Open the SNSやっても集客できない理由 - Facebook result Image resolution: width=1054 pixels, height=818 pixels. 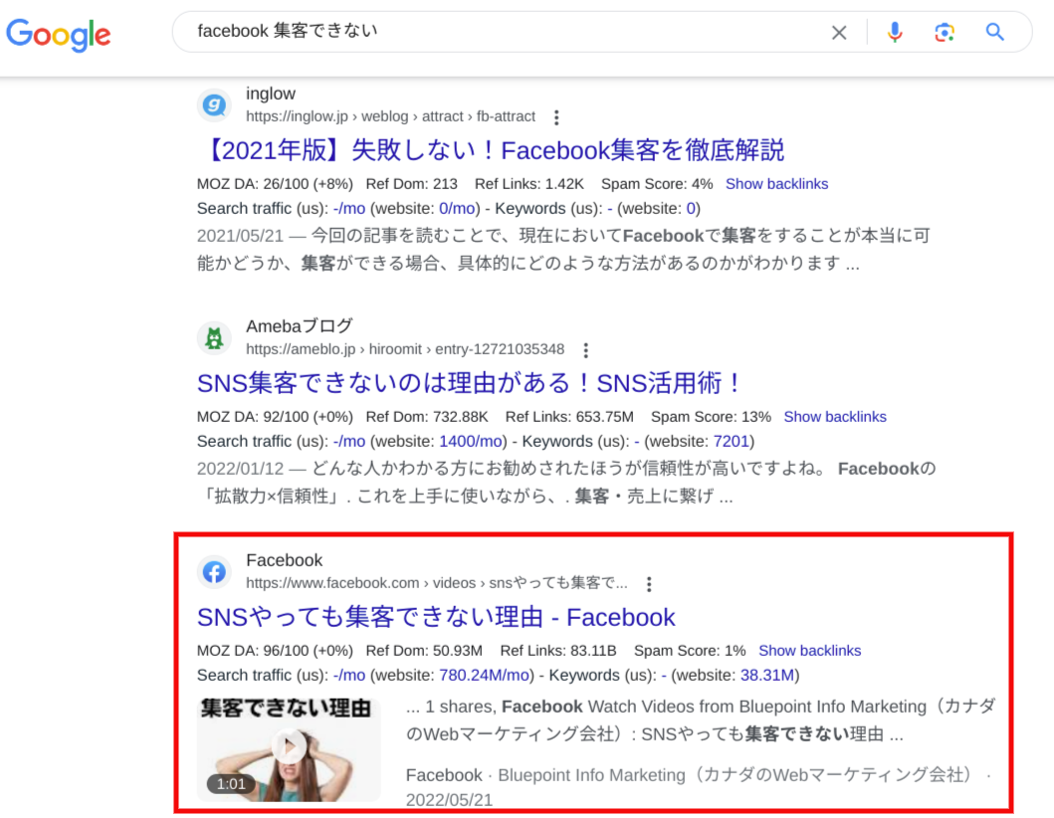436,617
